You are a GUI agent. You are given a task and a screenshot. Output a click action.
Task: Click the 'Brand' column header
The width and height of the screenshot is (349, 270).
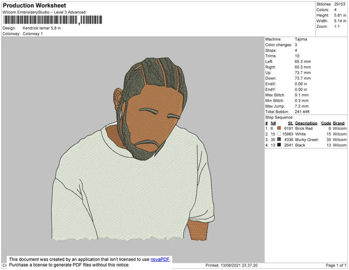[339, 123]
